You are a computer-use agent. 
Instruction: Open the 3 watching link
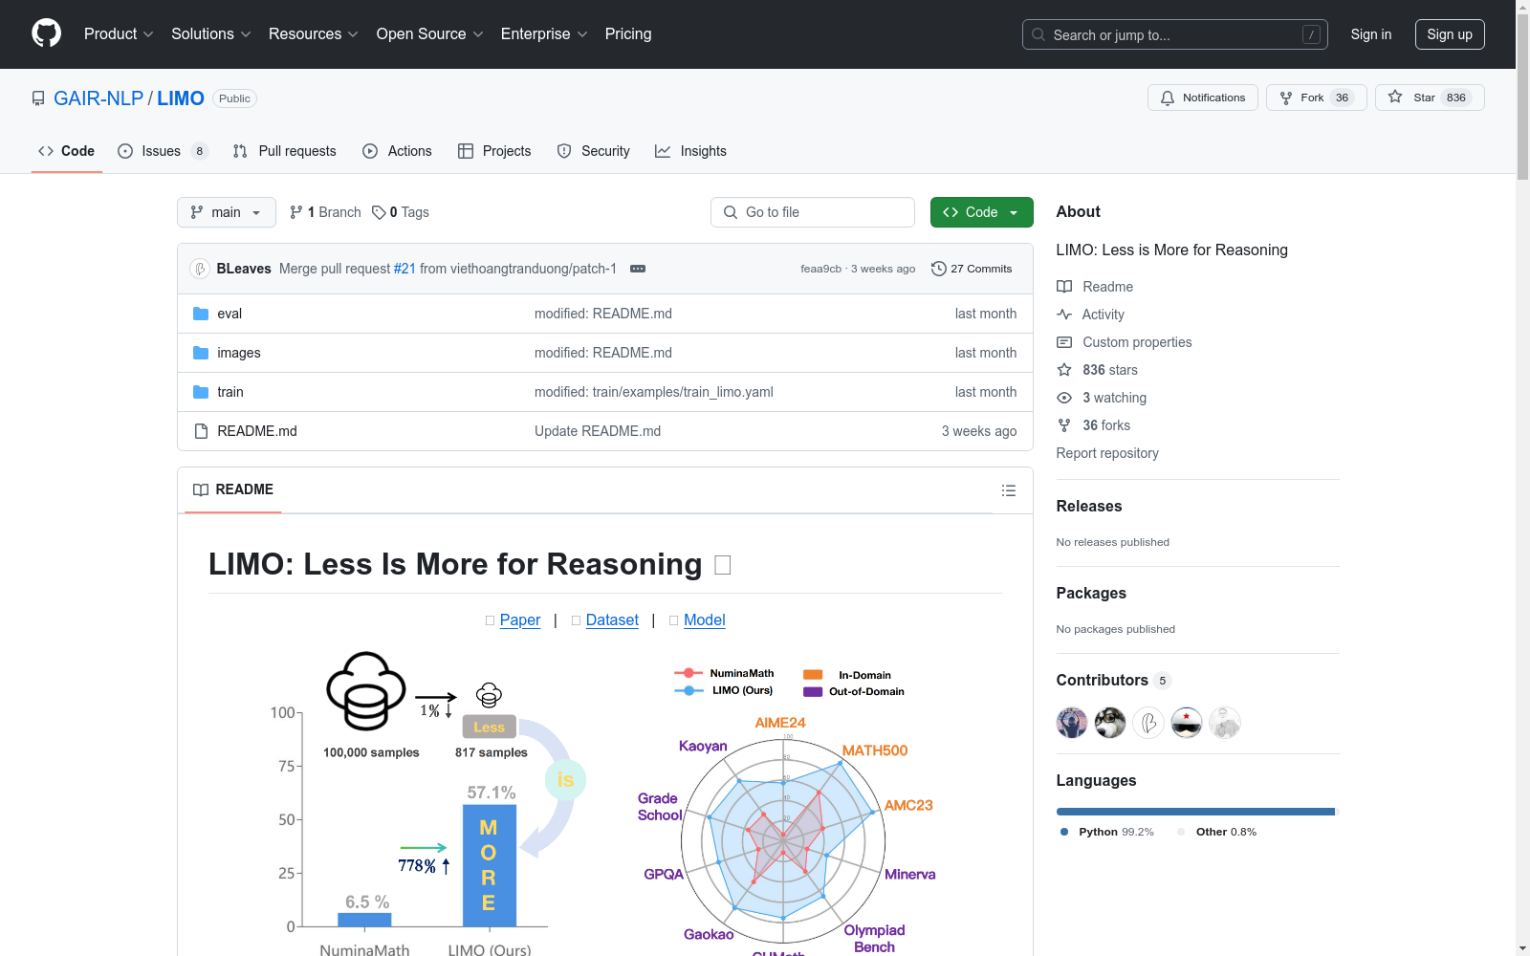pyautogui.click(x=1102, y=398)
